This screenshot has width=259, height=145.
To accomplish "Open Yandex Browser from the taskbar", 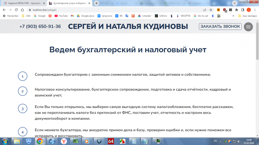I will click(64, 141).
